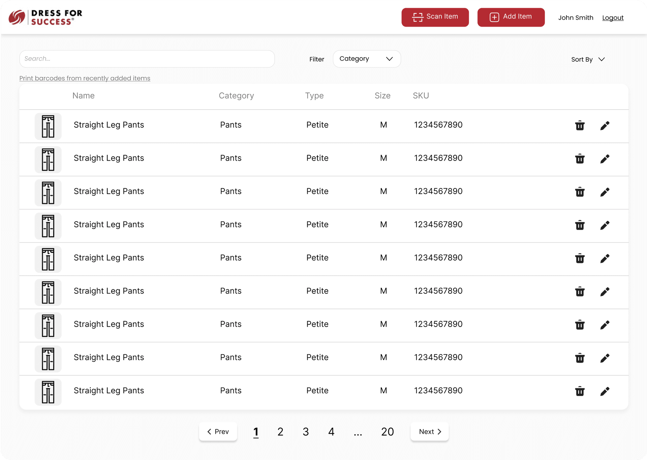Open Print barcodes from recently added items
Image resolution: width=647 pixels, height=460 pixels.
85,78
